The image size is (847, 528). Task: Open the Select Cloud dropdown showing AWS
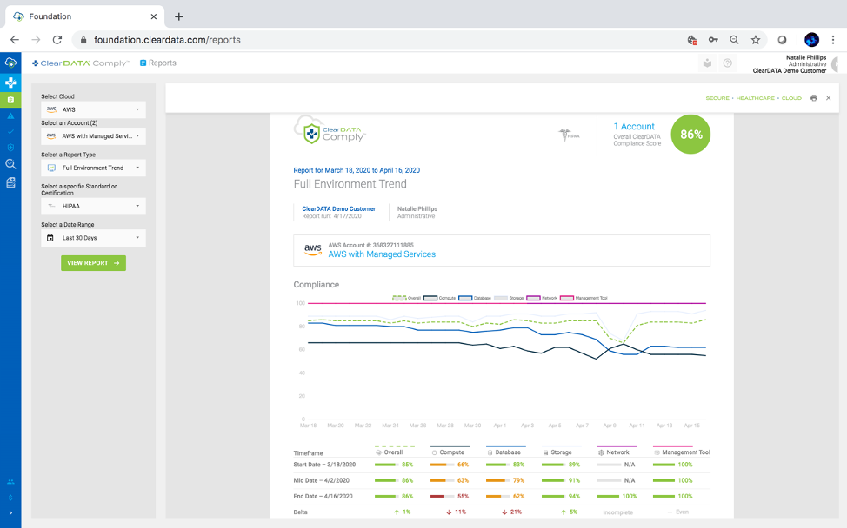[93, 109]
